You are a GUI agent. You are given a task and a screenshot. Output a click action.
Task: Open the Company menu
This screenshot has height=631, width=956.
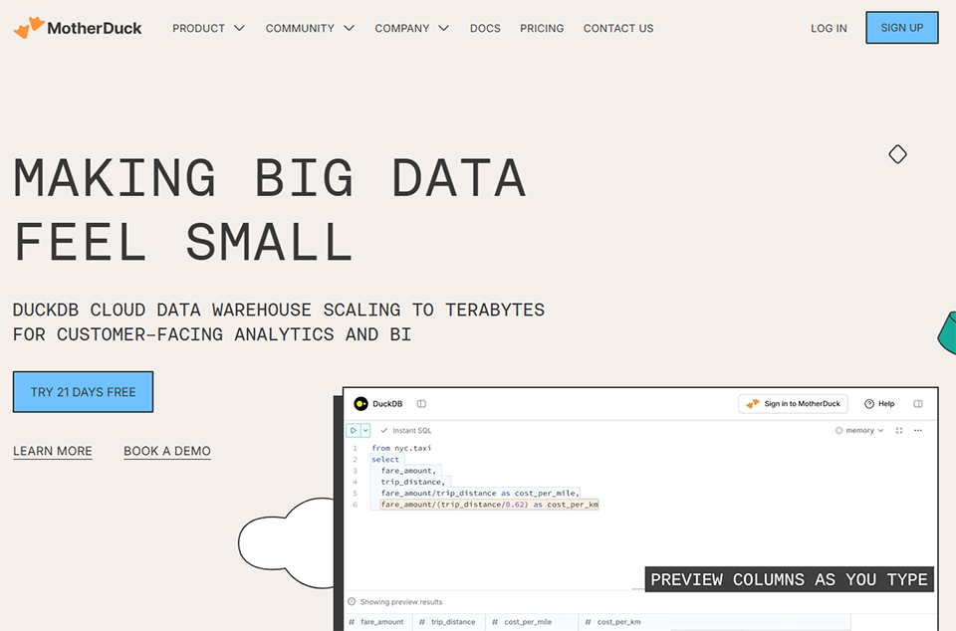click(x=401, y=28)
